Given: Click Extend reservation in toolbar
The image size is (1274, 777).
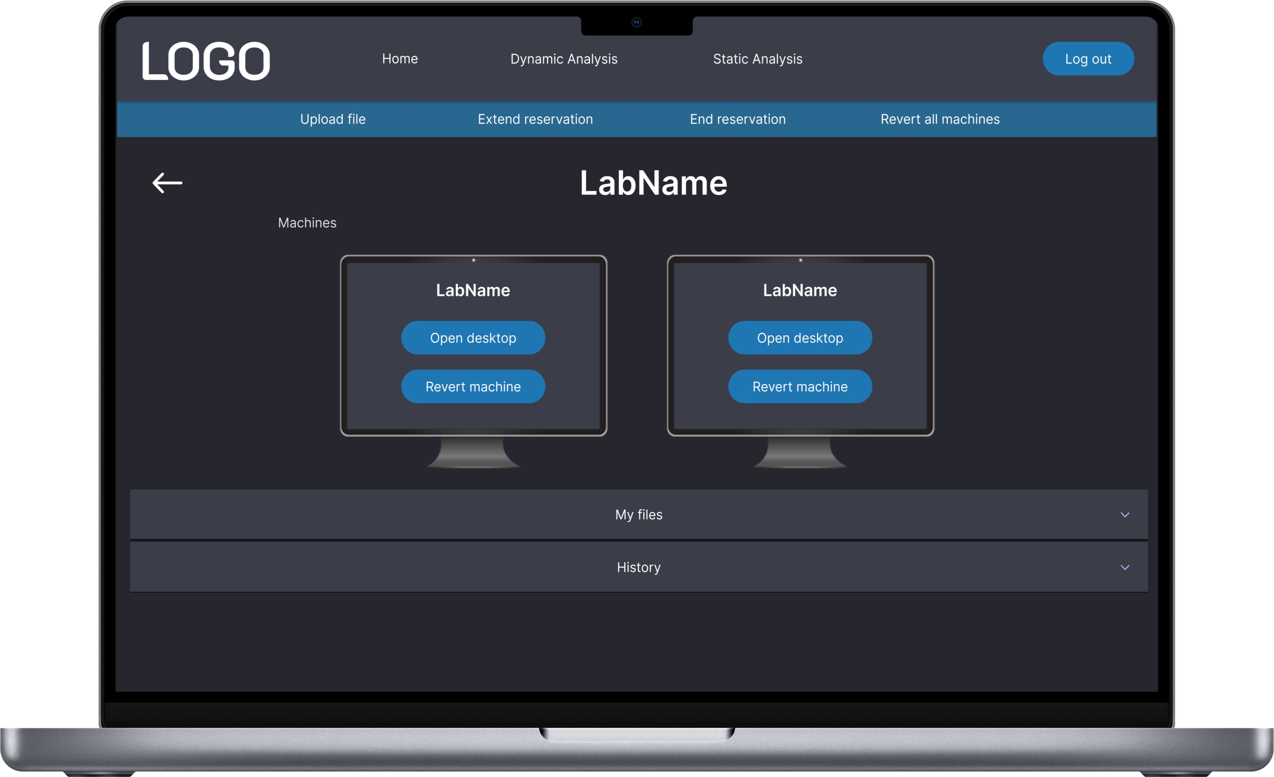Looking at the screenshot, I should point(535,119).
